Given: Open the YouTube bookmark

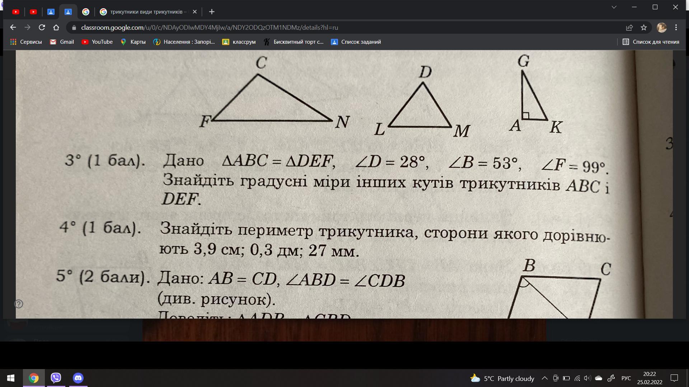Looking at the screenshot, I should click(97, 42).
